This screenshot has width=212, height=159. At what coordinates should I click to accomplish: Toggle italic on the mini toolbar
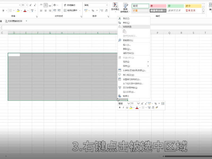[123, 108]
